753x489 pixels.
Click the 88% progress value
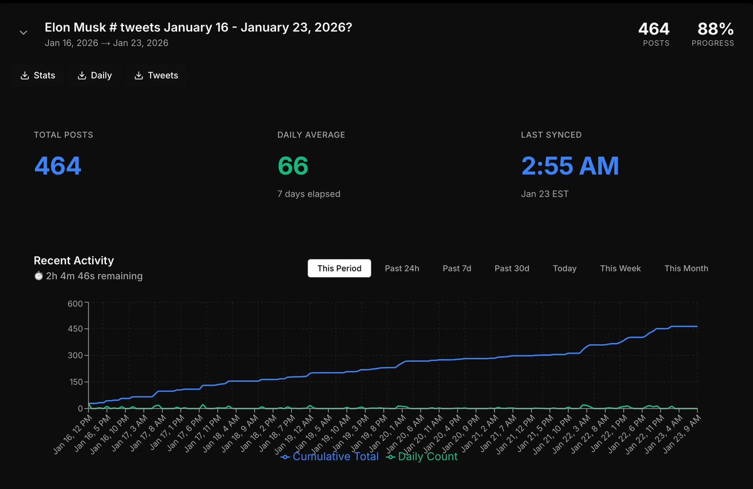click(716, 29)
